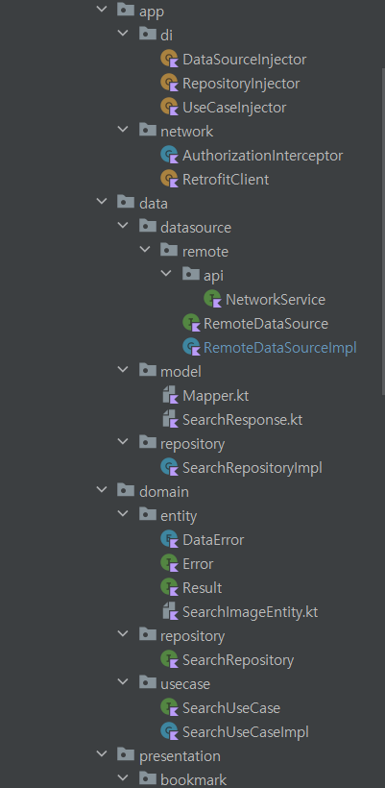
Task: Collapse the entity package chevron
Action: [x=123, y=515]
